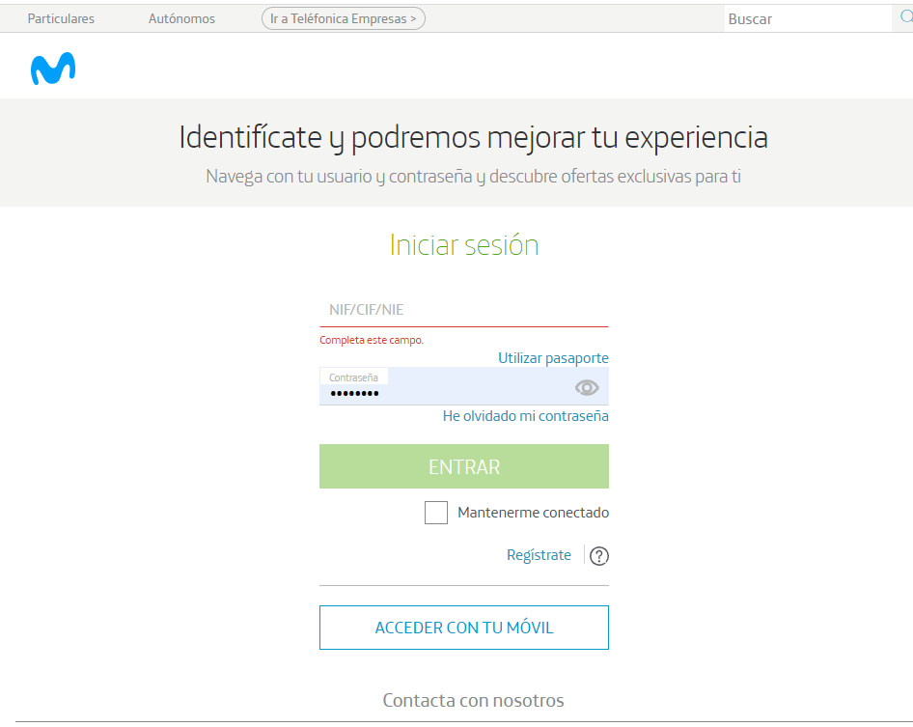913x727 pixels.
Task: Reveal the password with the eye icon
Action: pos(587,386)
